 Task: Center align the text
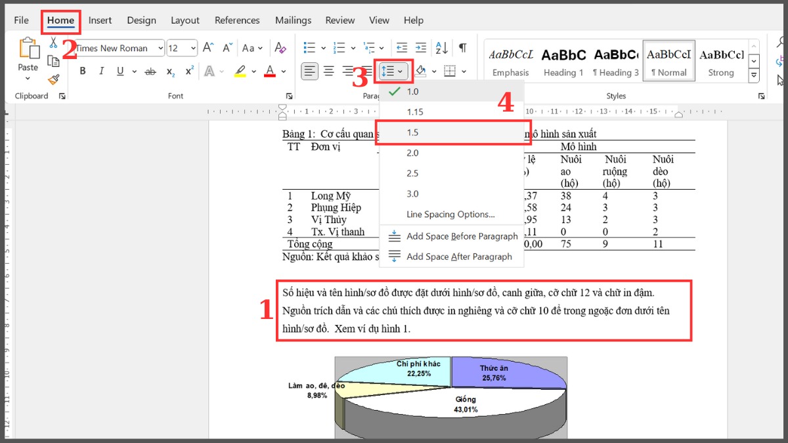point(329,71)
